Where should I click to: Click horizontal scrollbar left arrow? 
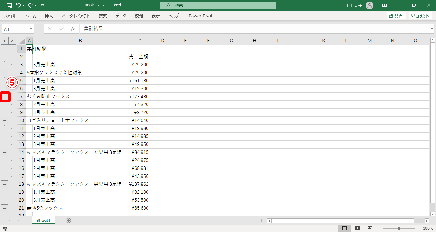(x=269, y=221)
